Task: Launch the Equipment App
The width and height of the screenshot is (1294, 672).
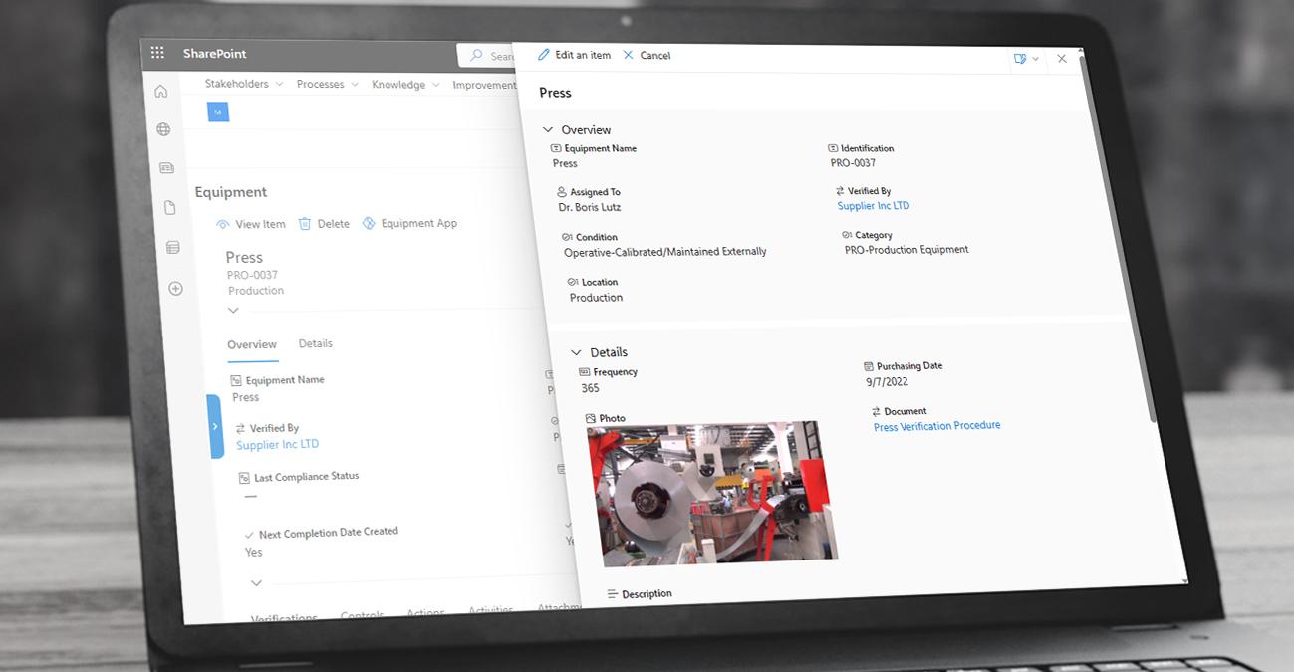Action: tap(409, 223)
